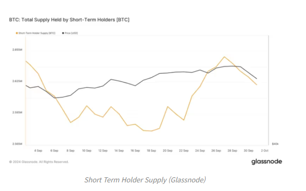Select the 18 Sep date tick
This screenshot has width=306, height=191.
click(151, 150)
